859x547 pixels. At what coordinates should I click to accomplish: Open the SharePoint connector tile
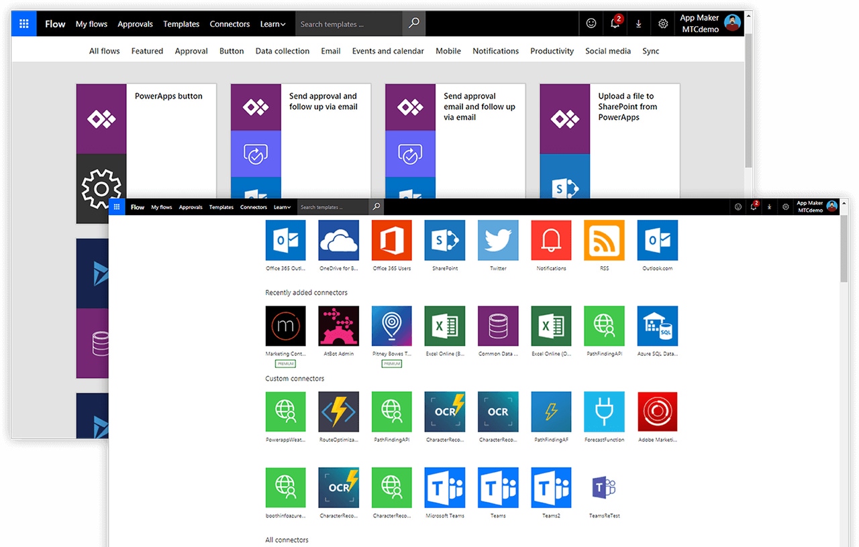point(444,240)
